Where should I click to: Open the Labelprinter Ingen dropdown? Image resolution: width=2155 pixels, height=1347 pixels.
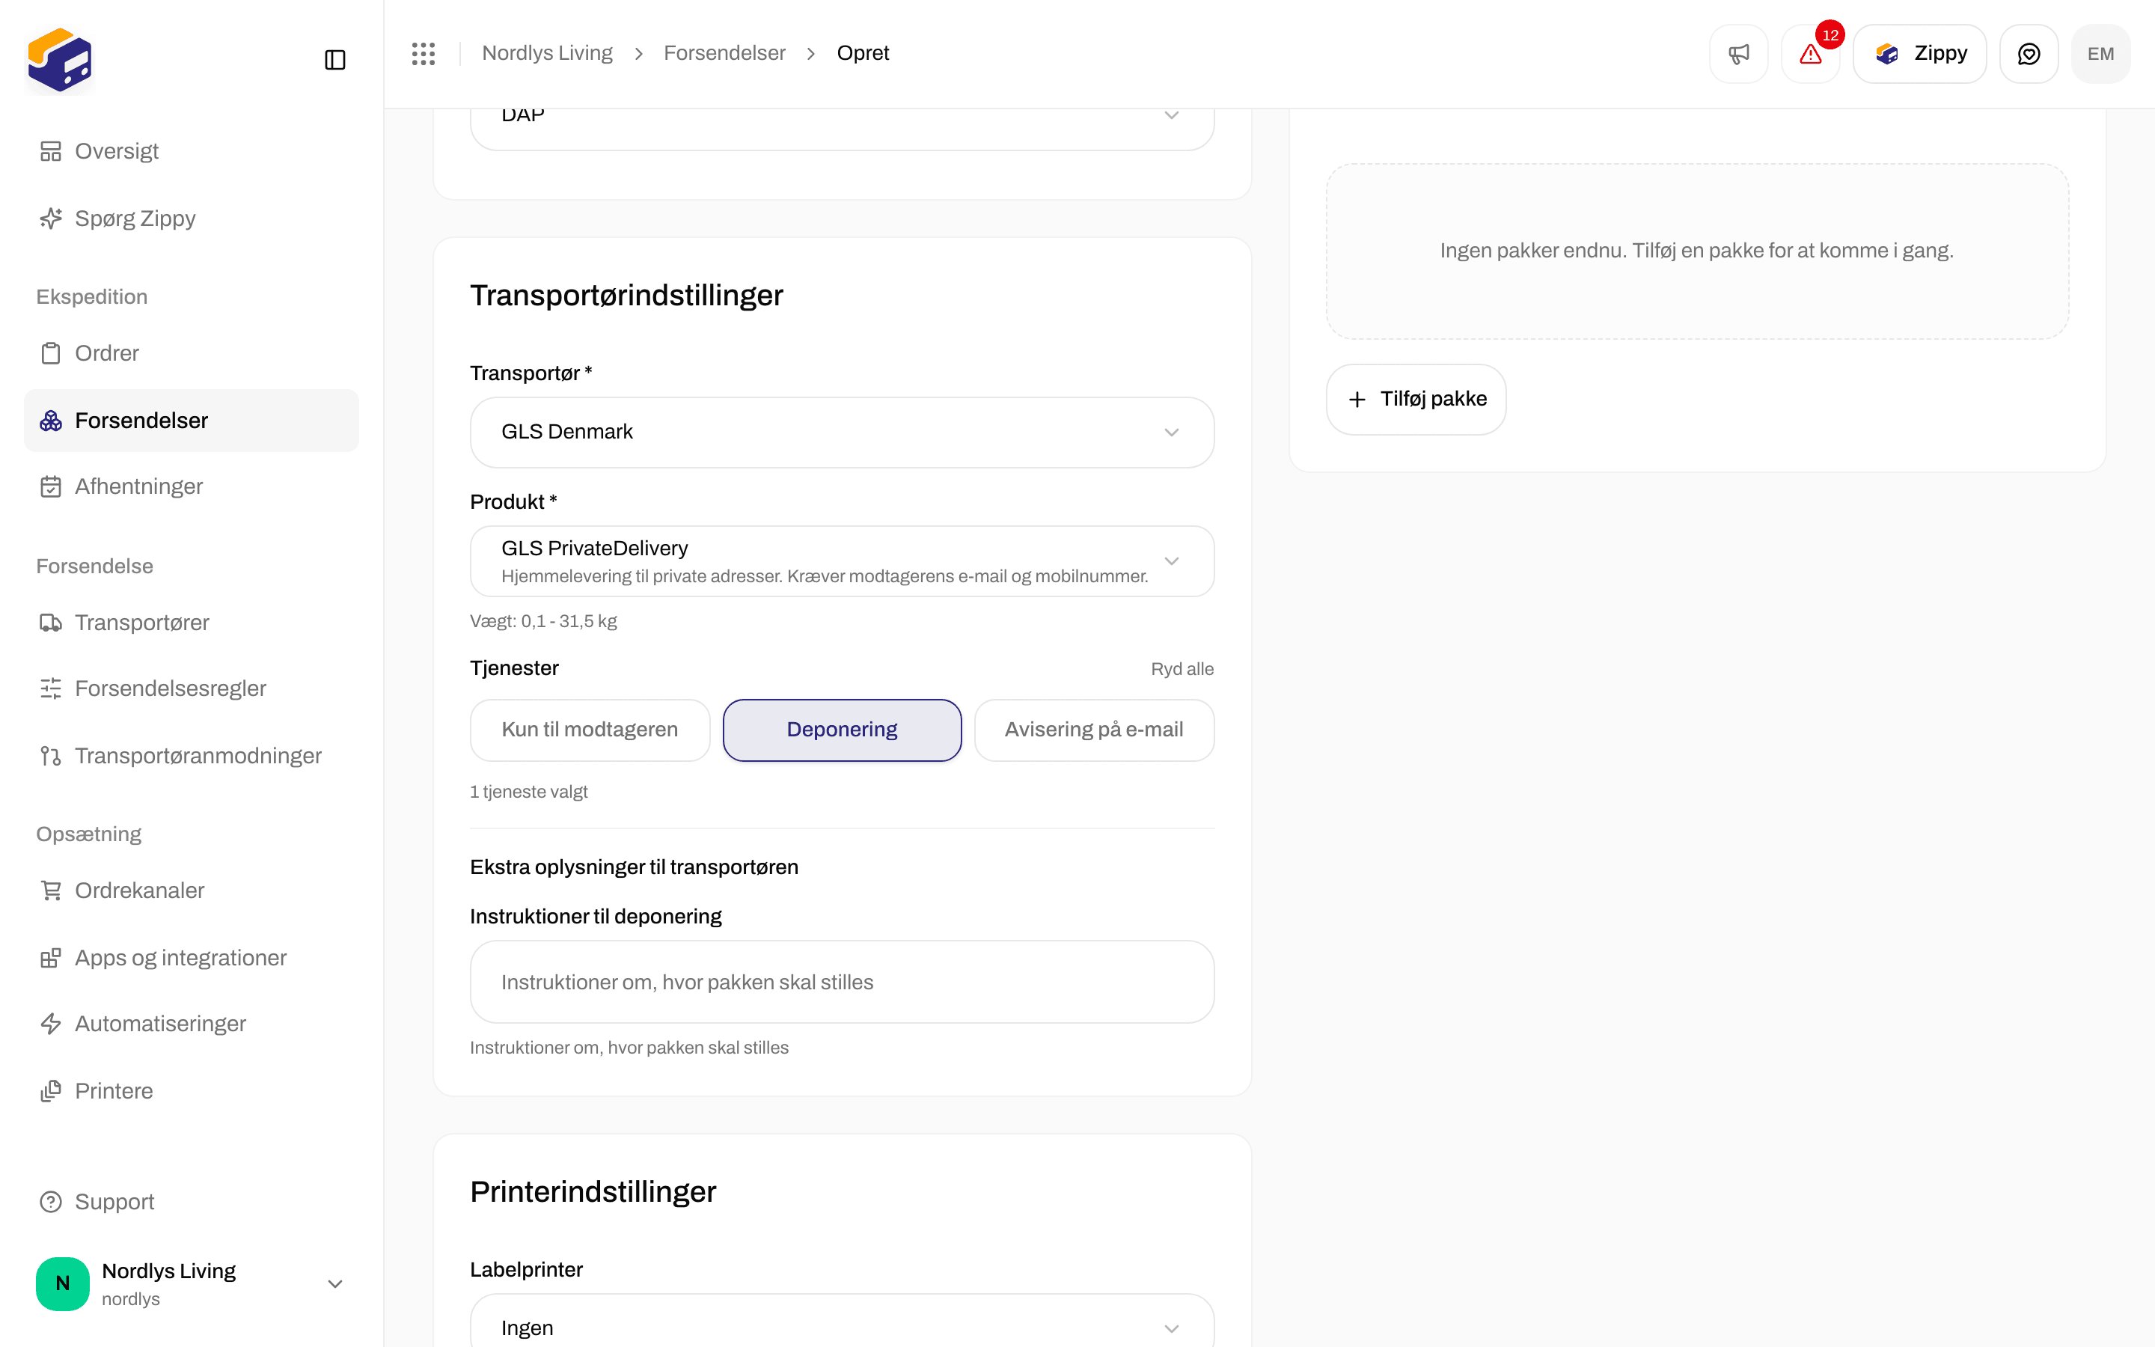point(842,1320)
